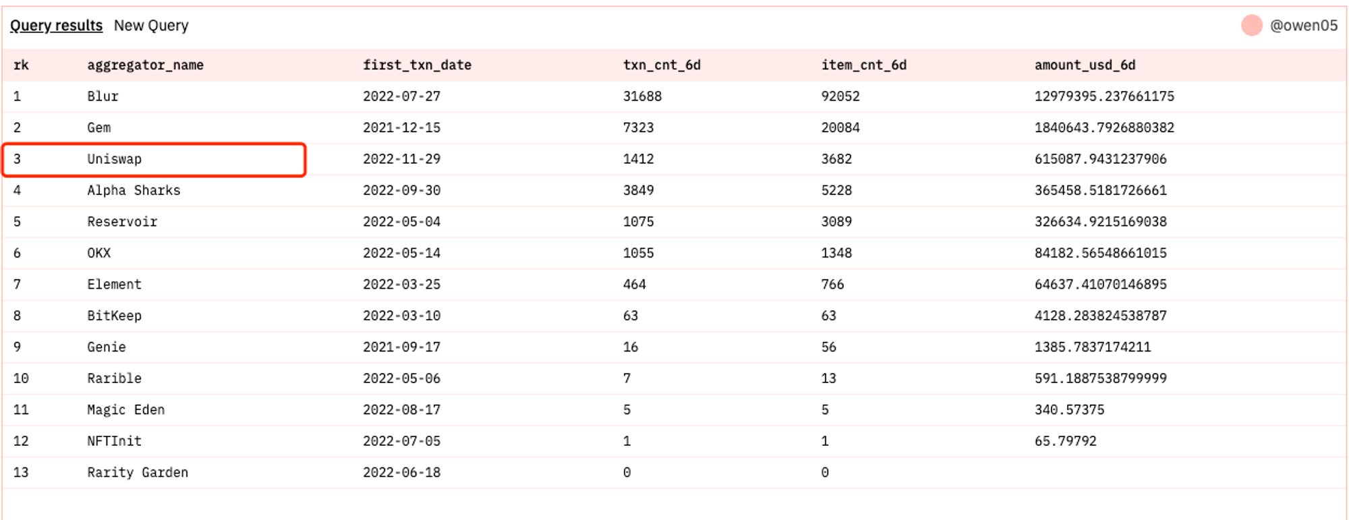Click Element's txn count value 464
This screenshot has width=1349, height=520.
[634, 285]
